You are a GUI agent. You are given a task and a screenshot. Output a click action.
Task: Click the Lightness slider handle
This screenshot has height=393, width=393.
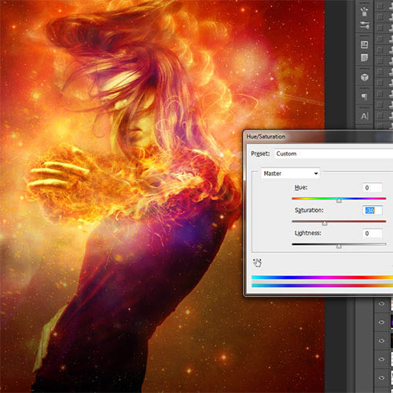339,246
